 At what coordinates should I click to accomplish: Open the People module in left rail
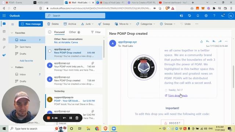(x=4, y=39)
